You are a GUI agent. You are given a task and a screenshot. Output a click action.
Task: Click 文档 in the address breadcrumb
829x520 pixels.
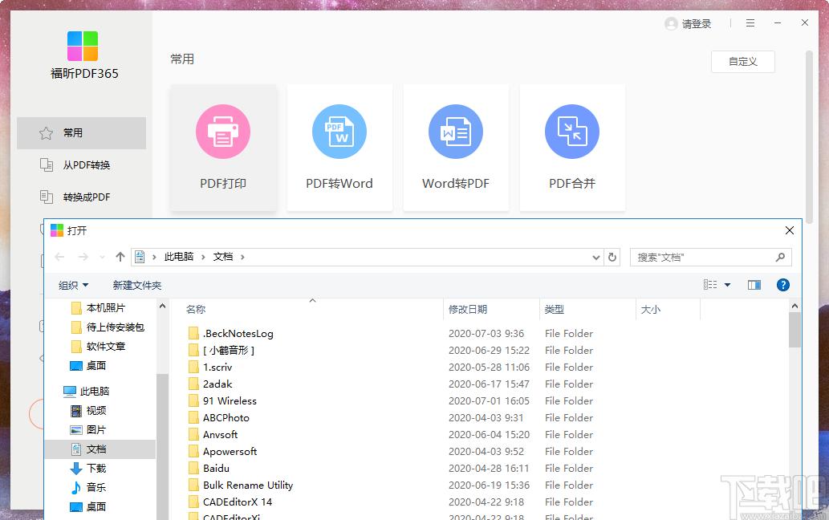point(222,257)
